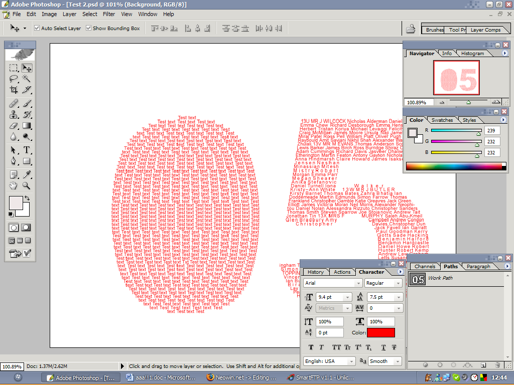
Task: Activate the Eyedropper tool
Action: 27,174
